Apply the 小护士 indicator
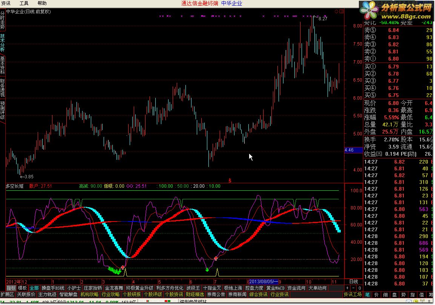 tap(74, 288)
